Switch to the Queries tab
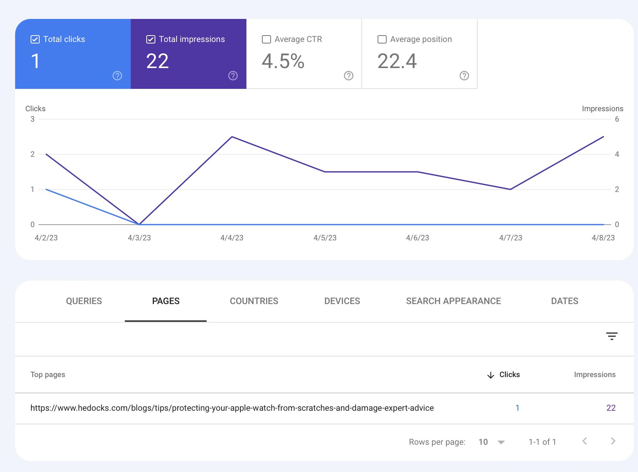The height and width of the screenshot is (472, 638). [84, 301]
